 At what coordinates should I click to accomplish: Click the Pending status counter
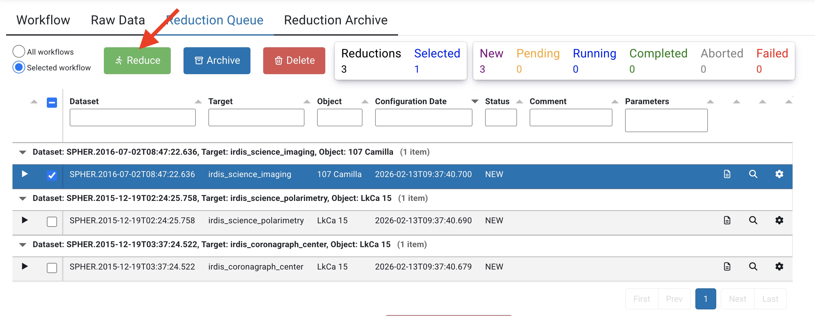(538, 61)
